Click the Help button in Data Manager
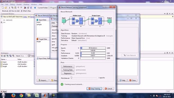 click(x=122, y=80)
